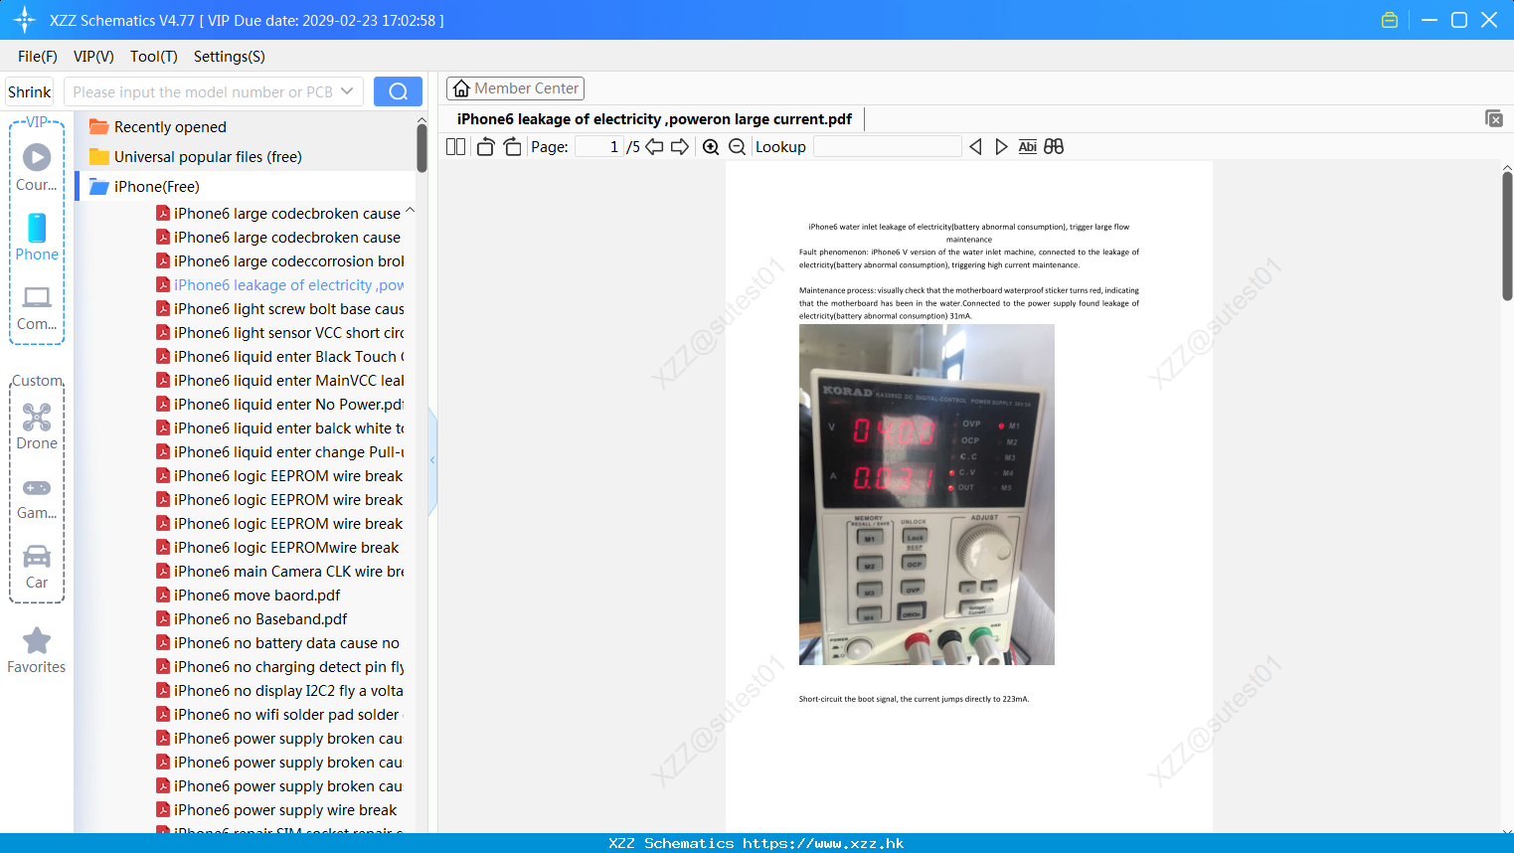Open the VIP(V) menu
The width and height of the screenshot is (1514, 853).
93,57
